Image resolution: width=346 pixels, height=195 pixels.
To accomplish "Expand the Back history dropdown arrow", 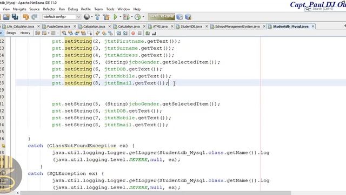I will point(49,33).
